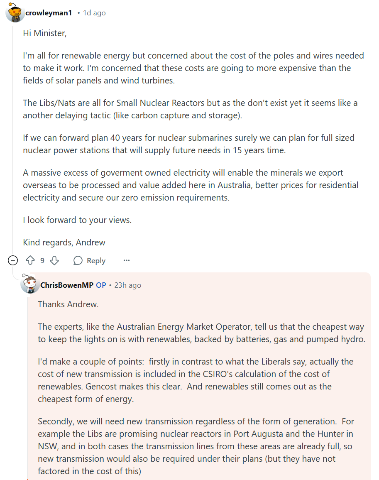Image resolution: width=379 pixels, height=480 pixels.
Task: Click the paragraph starting "The Libs/Nats are all"
Action: coord(190,109)
